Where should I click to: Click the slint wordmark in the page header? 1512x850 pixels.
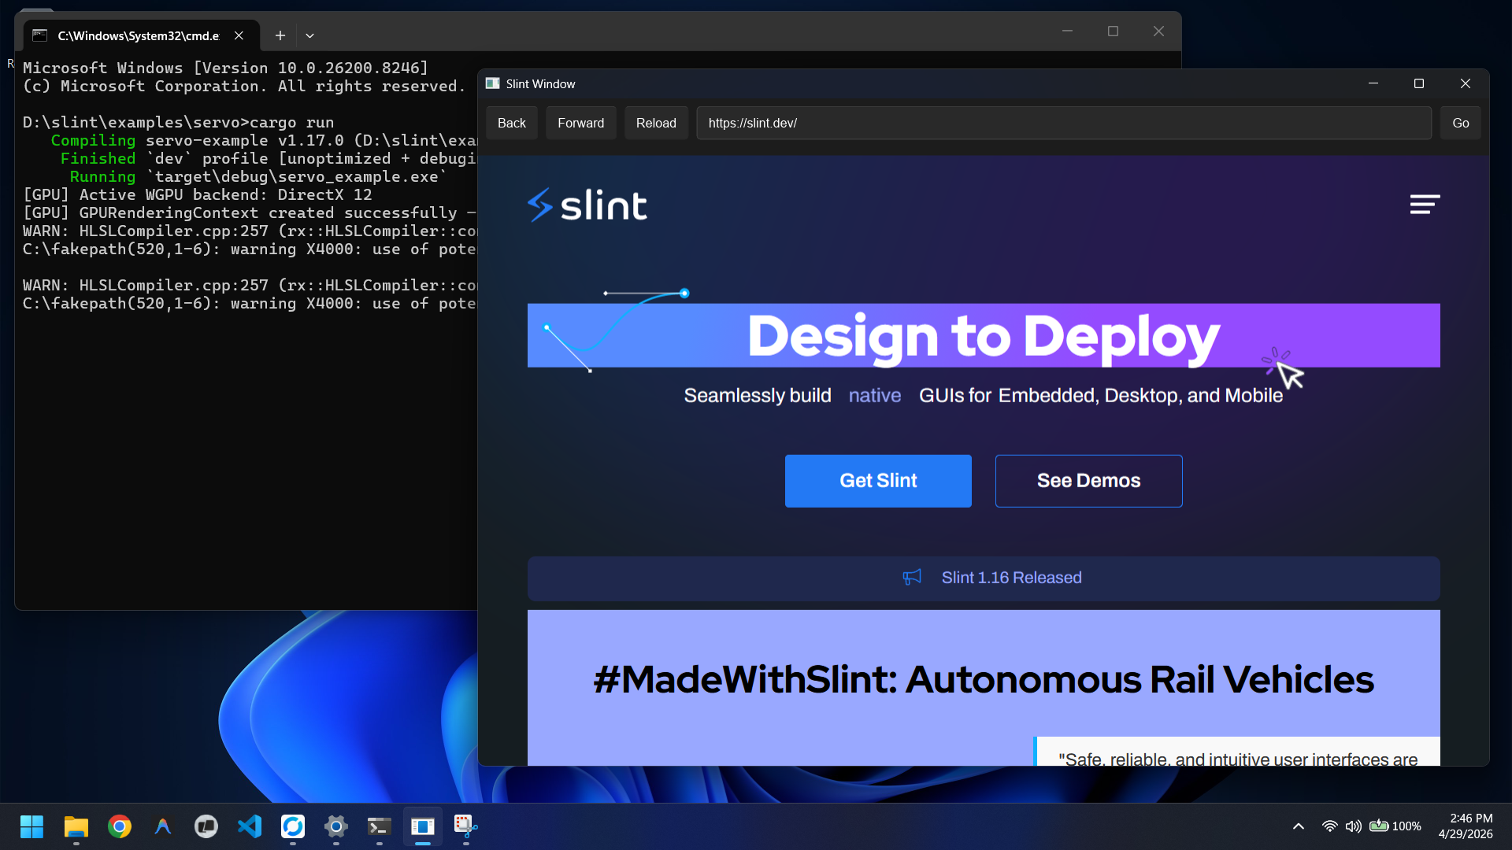click(x=603, y=205)
